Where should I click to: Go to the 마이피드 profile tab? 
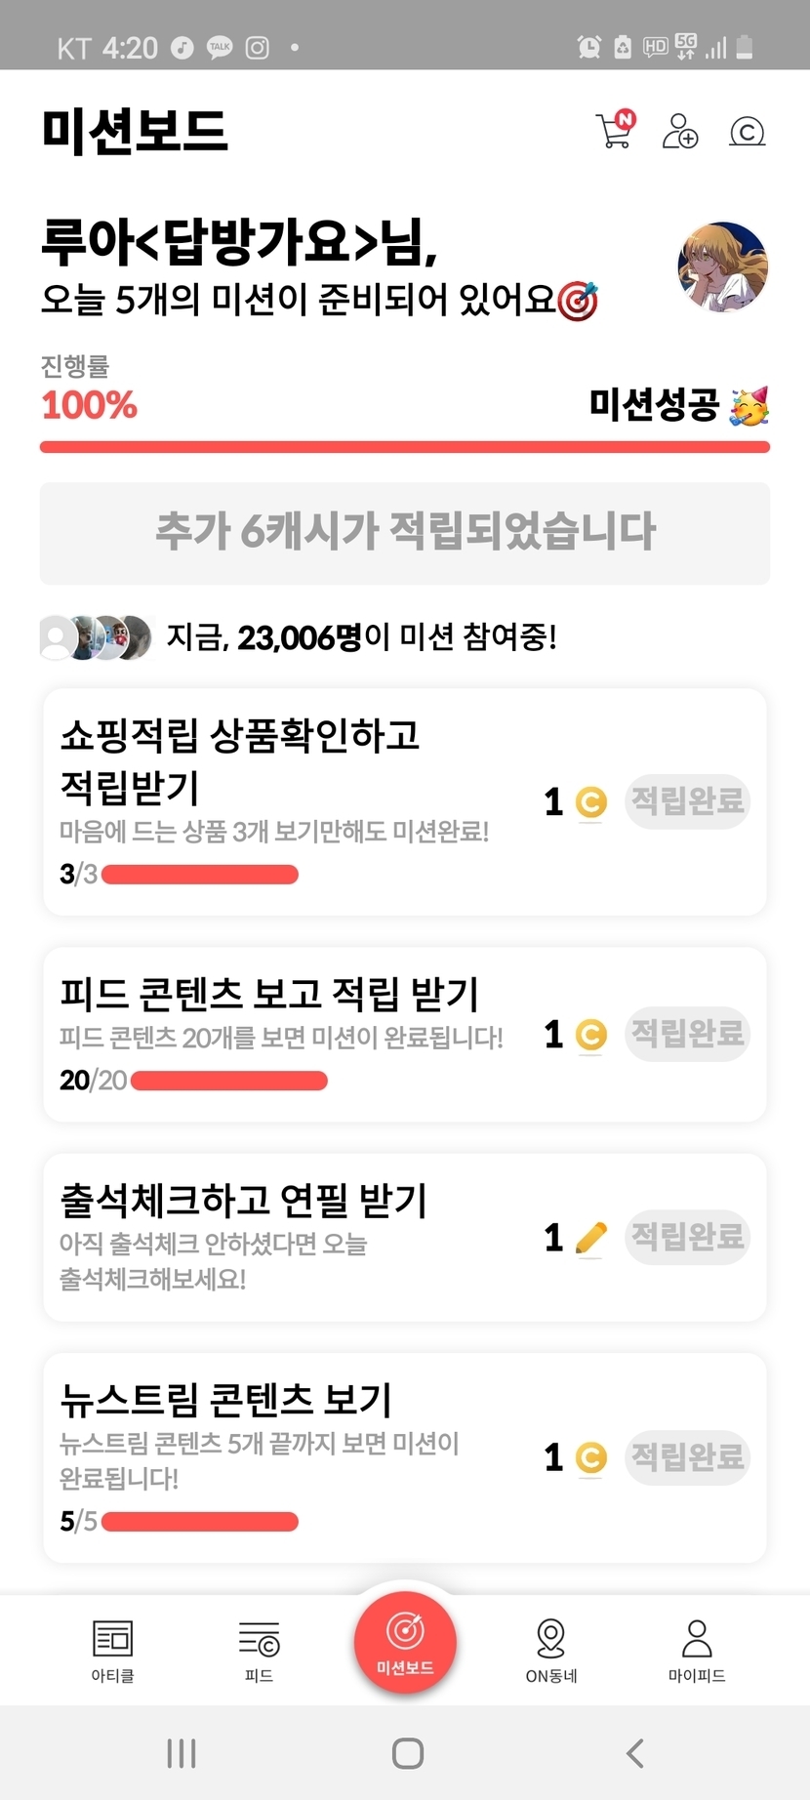(x=697, y=1650)
